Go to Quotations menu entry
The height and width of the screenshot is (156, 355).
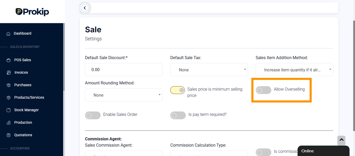click(23, 135)
